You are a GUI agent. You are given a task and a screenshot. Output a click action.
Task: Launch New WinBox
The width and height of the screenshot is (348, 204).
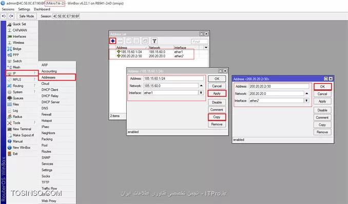(22, 148)
